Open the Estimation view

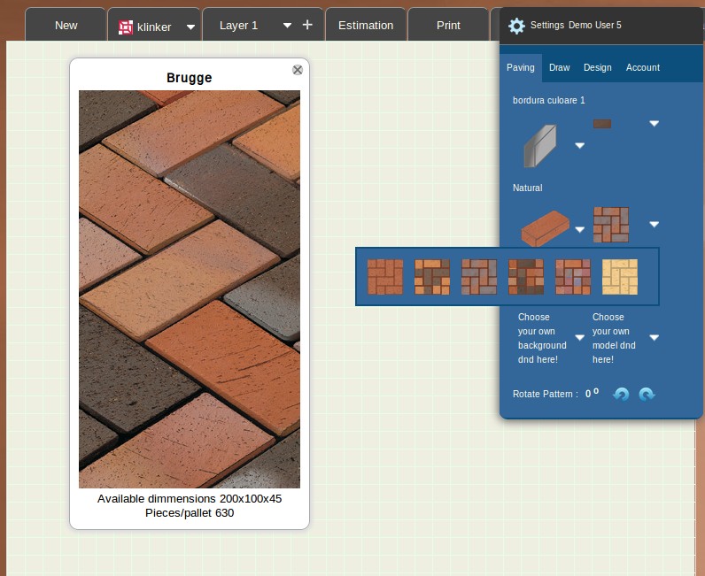click(366, 25)
